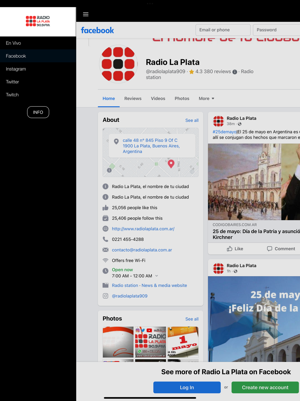This screenshot has width=300, height=401.
Task: Click the News & media website link
Action: coord(164,285)
